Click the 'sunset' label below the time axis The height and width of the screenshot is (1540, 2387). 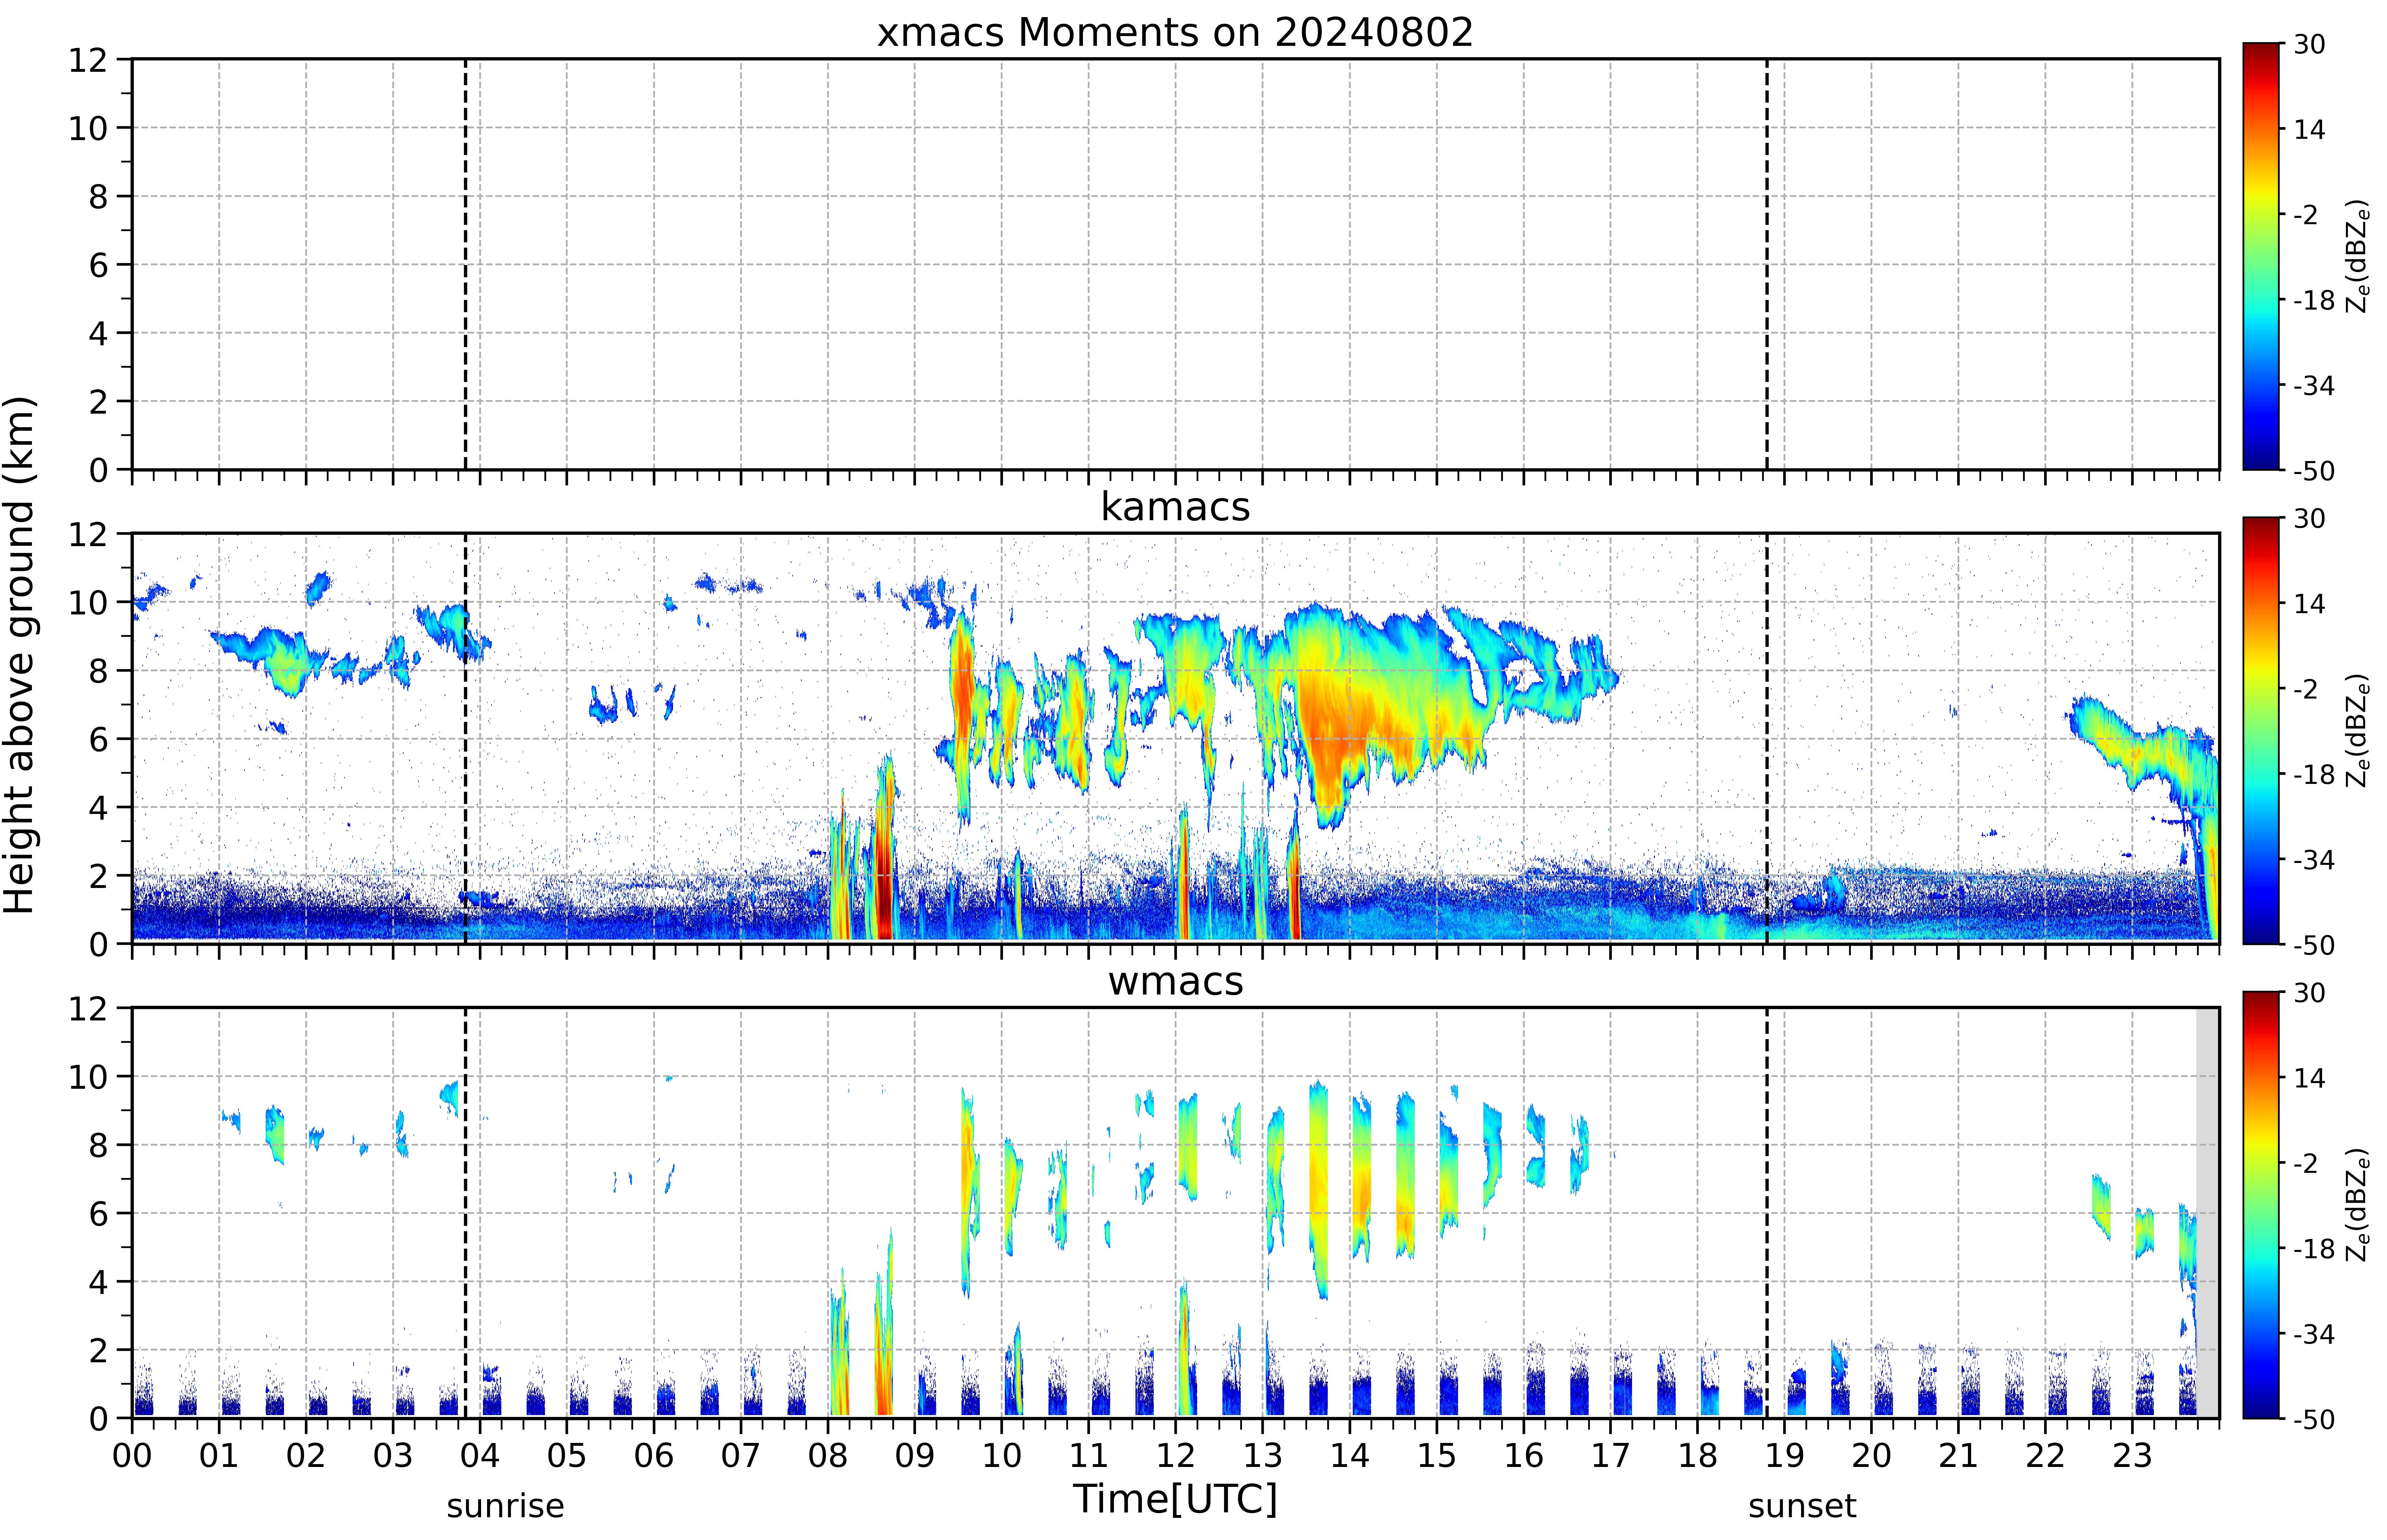coord(1802,1506)
